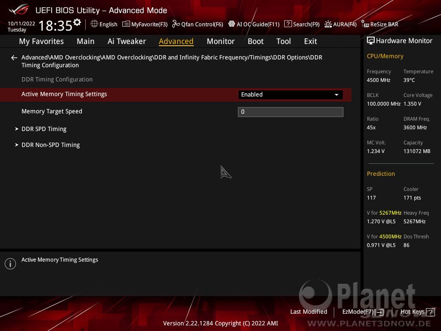Viewport: 441px width, 331px height.
Task: Click the Search question mark icon
Action: point(288,24)
